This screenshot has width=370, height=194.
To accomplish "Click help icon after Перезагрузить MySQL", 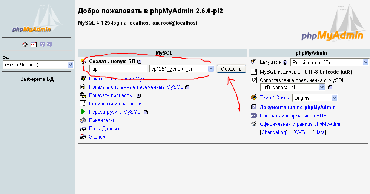I will click(146, 112).
